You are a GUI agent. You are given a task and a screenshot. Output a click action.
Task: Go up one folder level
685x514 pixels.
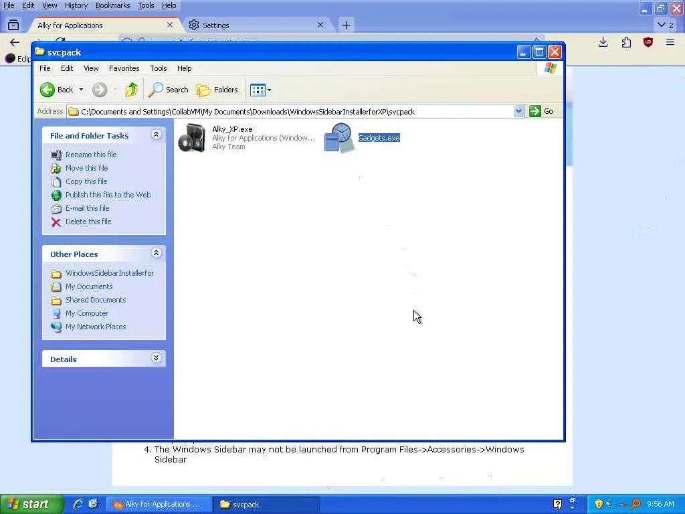coord(131,90)
